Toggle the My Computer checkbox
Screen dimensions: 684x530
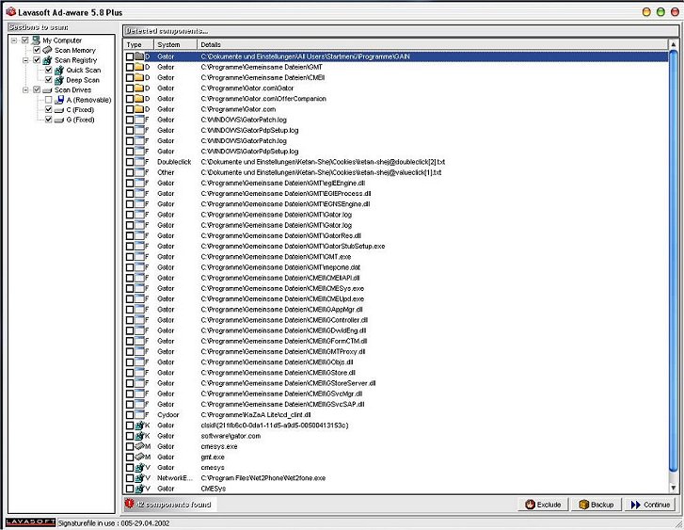[x=24, y=40]
